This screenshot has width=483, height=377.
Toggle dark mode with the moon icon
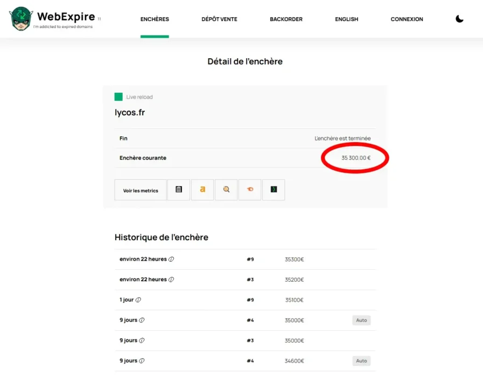pos(459,19)
